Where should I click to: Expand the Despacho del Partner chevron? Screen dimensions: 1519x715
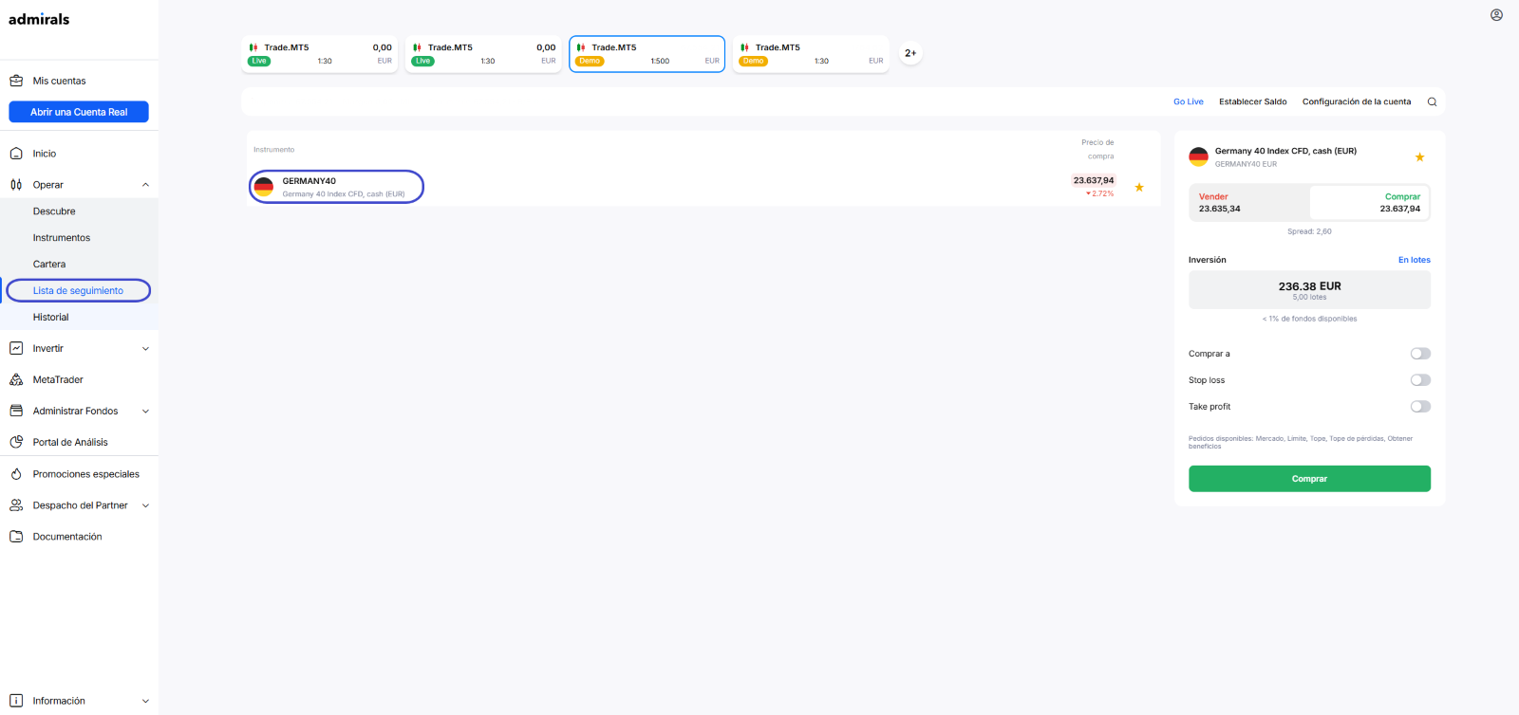[145, 505]
